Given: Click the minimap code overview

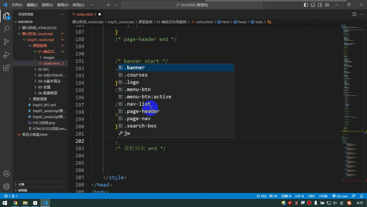Looking at the screenshot, I should 352,102.
